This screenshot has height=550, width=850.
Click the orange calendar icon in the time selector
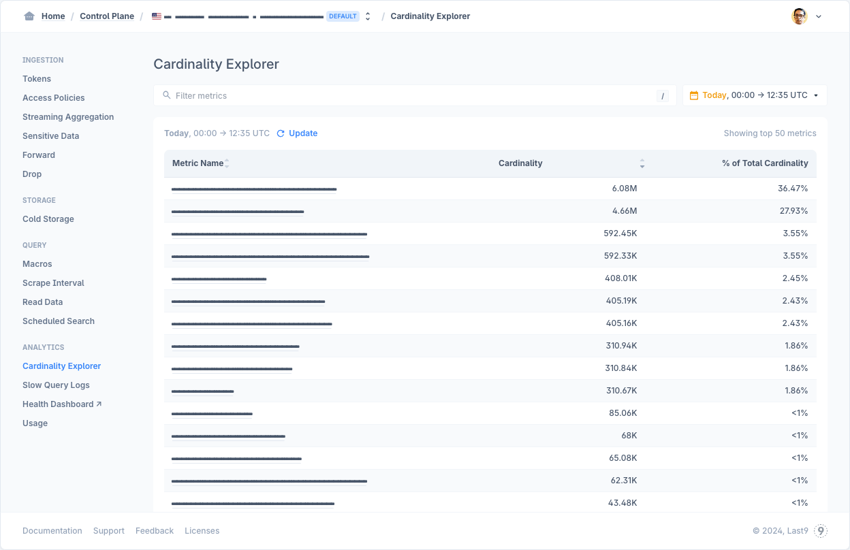coord(694,95)
